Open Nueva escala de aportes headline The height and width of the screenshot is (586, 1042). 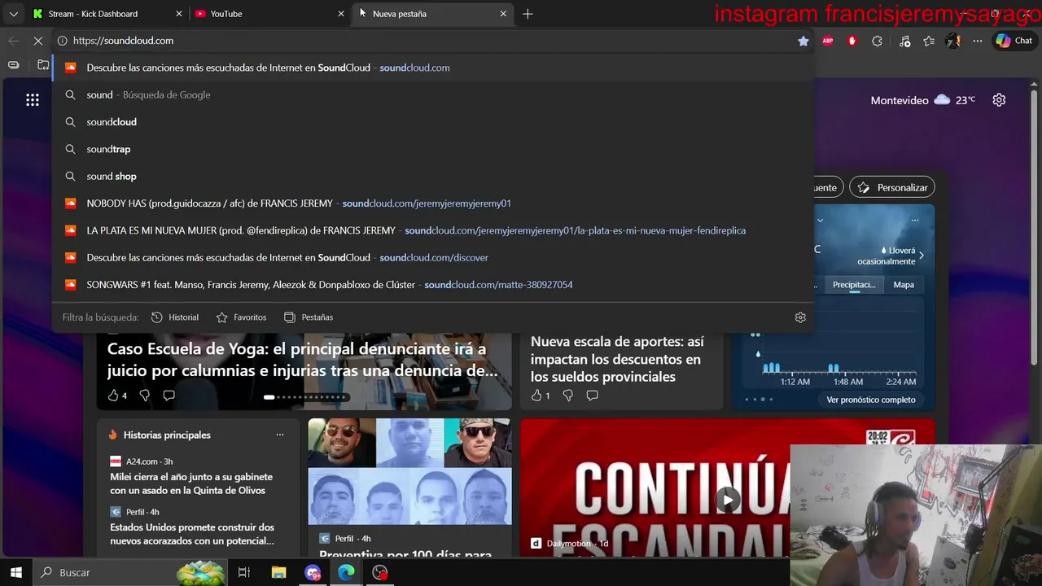[617, 359]
